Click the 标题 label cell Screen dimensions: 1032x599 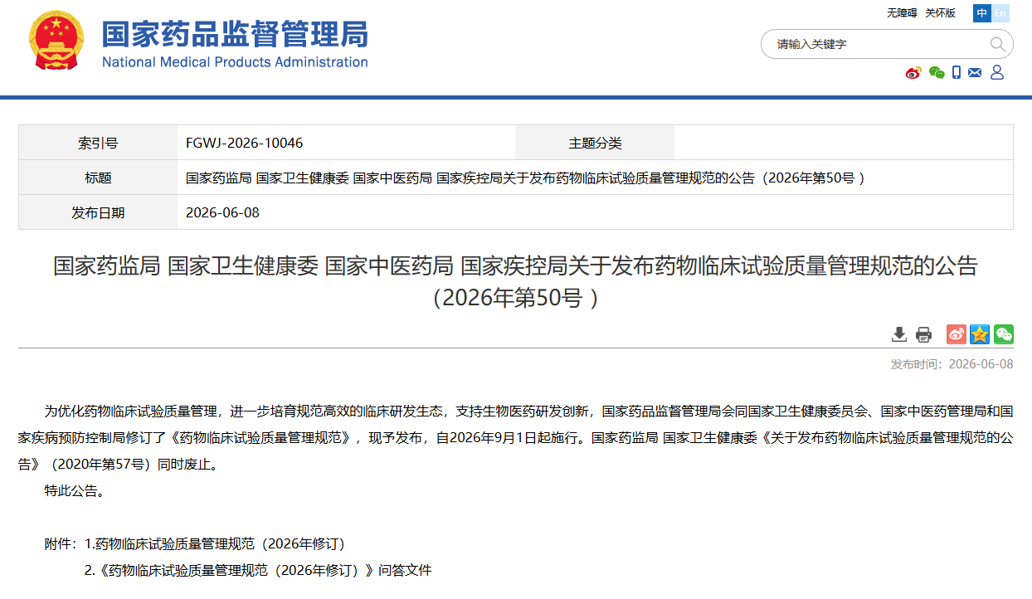(98, 178)
